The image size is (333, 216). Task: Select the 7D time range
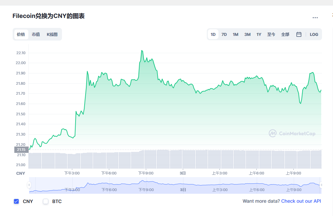pyautogui.click(x=224, y=34)
